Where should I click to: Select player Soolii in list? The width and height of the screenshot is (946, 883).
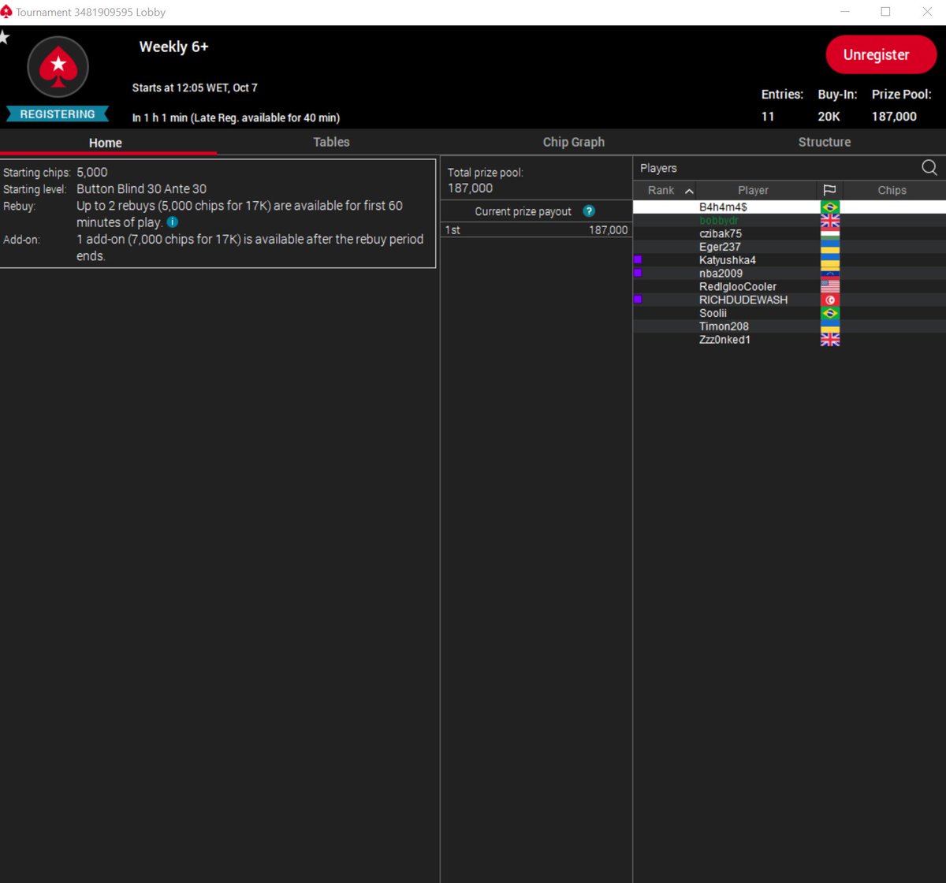[x=789, y=313]
